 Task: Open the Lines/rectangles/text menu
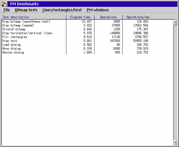pyautogui.click(x=62, y=10)
